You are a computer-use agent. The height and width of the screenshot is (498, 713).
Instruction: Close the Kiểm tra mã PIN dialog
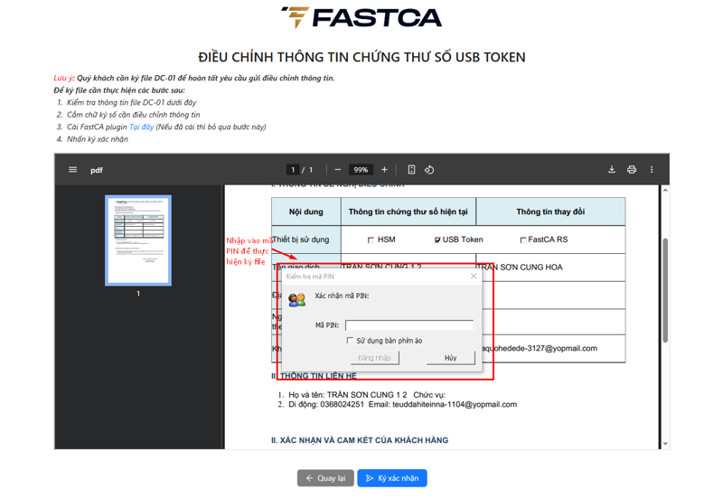click(x=474, y=277)
